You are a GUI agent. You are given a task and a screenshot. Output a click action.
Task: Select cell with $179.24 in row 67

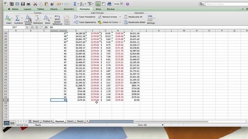[76, 100]
